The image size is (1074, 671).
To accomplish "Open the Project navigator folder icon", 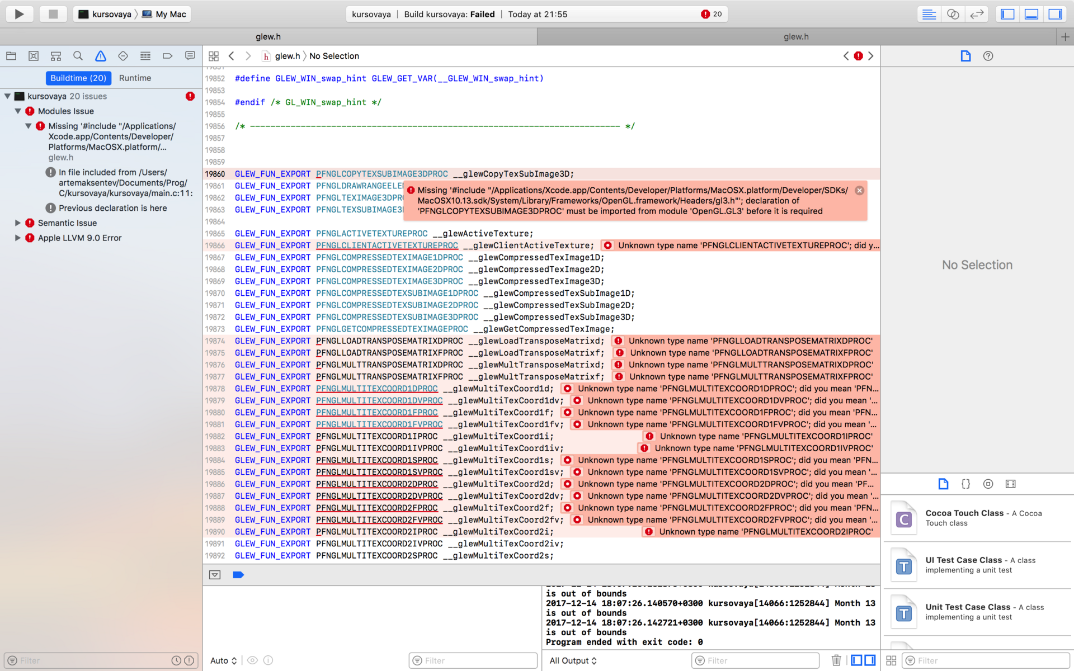I will (x=11, y=56).
